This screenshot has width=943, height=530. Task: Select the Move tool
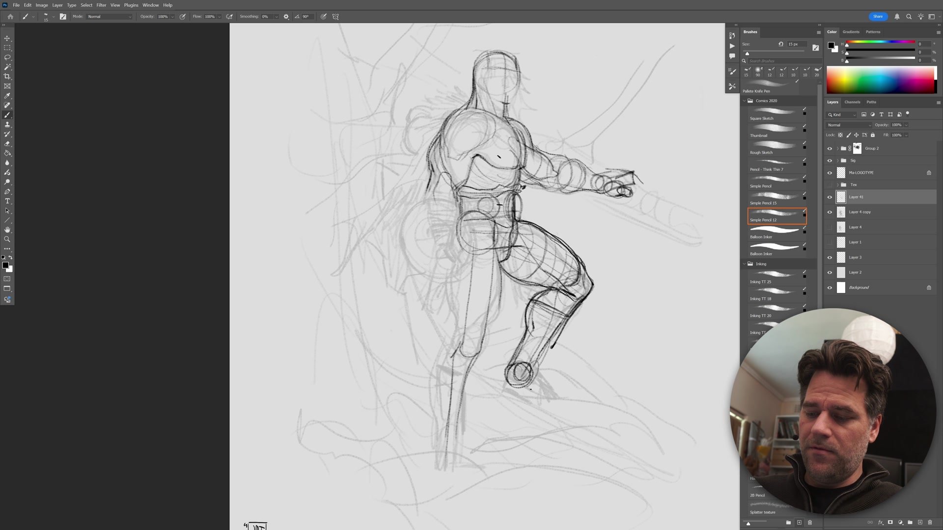(7, 38)
